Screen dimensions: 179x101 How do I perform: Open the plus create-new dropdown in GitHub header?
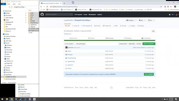pos(173,15)
